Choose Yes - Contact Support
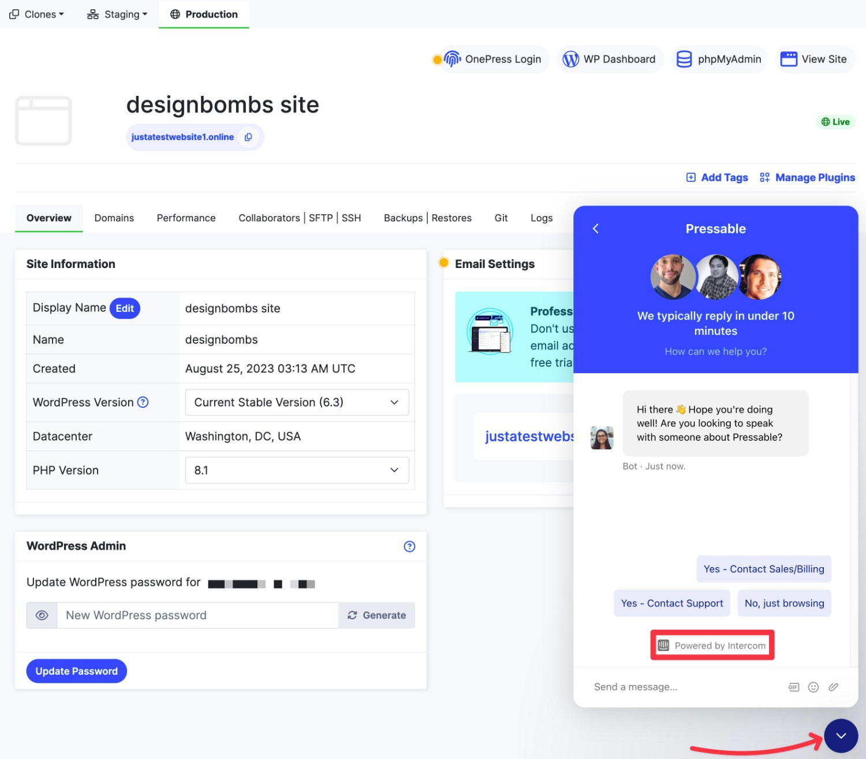Screen dimensions: 866x759 pos(672,603)
